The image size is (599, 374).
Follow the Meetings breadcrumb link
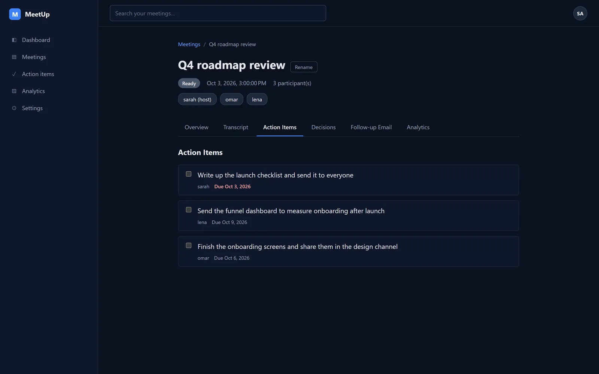coord(189,44)
